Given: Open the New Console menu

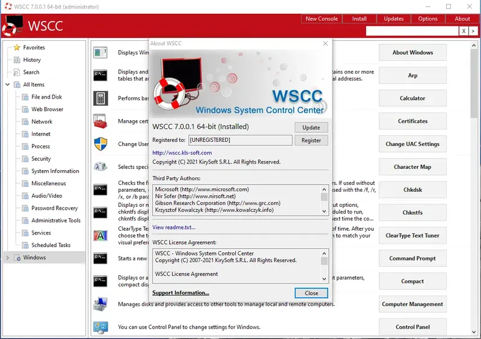Looking at the screenshot, I should (322, 19).
